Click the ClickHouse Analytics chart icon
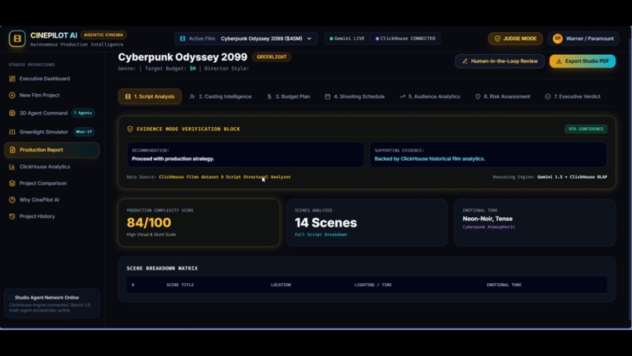 [x=12, y=166]
